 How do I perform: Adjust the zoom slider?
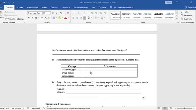(184, 108)
